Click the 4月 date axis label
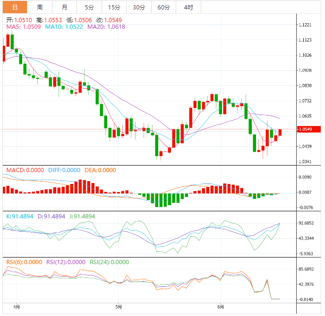 (17, 307)
